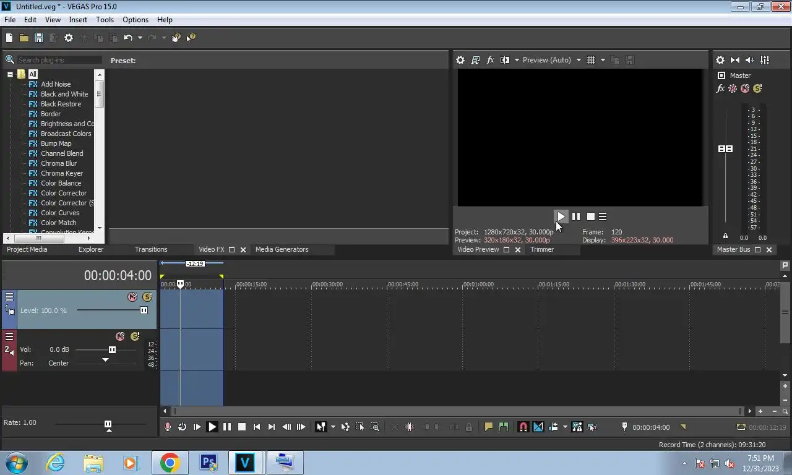Toggle the preview overlays grid icon
The width and height of the screenshot is (792, 475).
tap(591, 60)
